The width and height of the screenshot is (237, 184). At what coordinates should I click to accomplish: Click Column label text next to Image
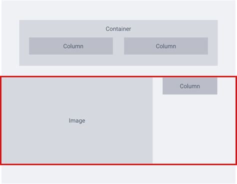pyautogui.click(x=190, y=86)
